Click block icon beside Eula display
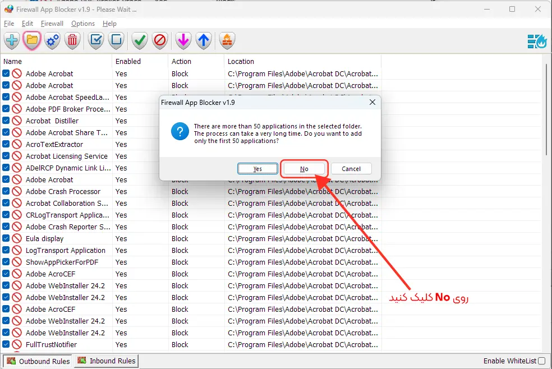 tap(16, 238)
